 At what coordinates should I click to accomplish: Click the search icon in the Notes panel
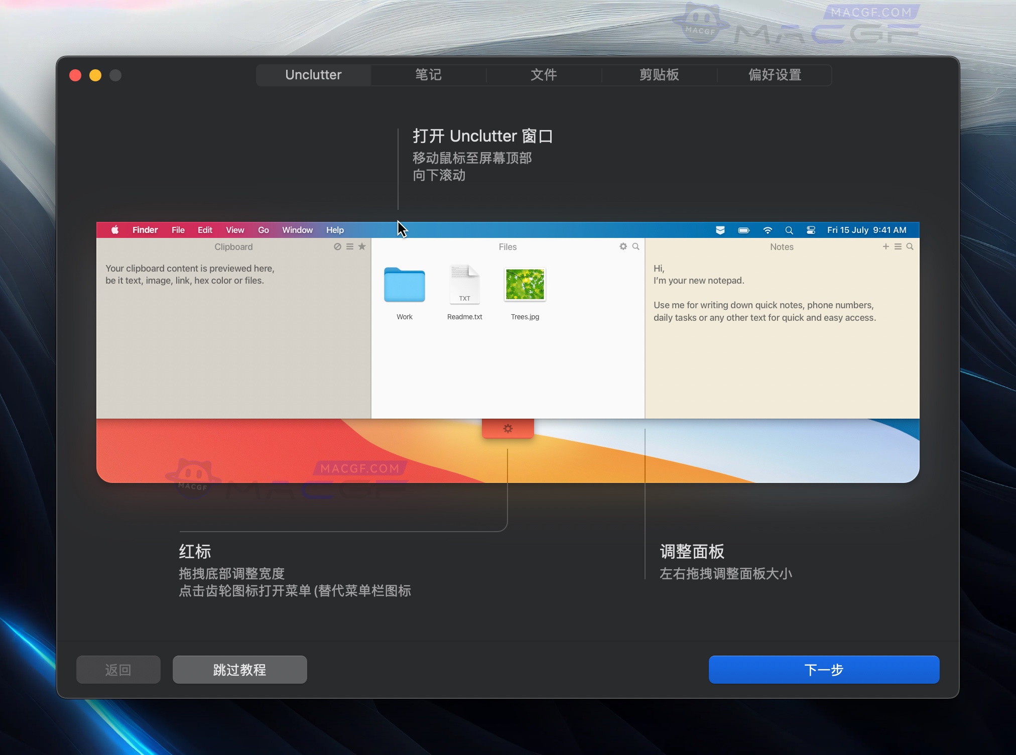(x=910, y=246)
